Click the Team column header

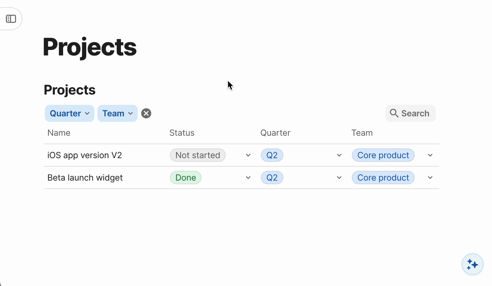click(362, 133)
